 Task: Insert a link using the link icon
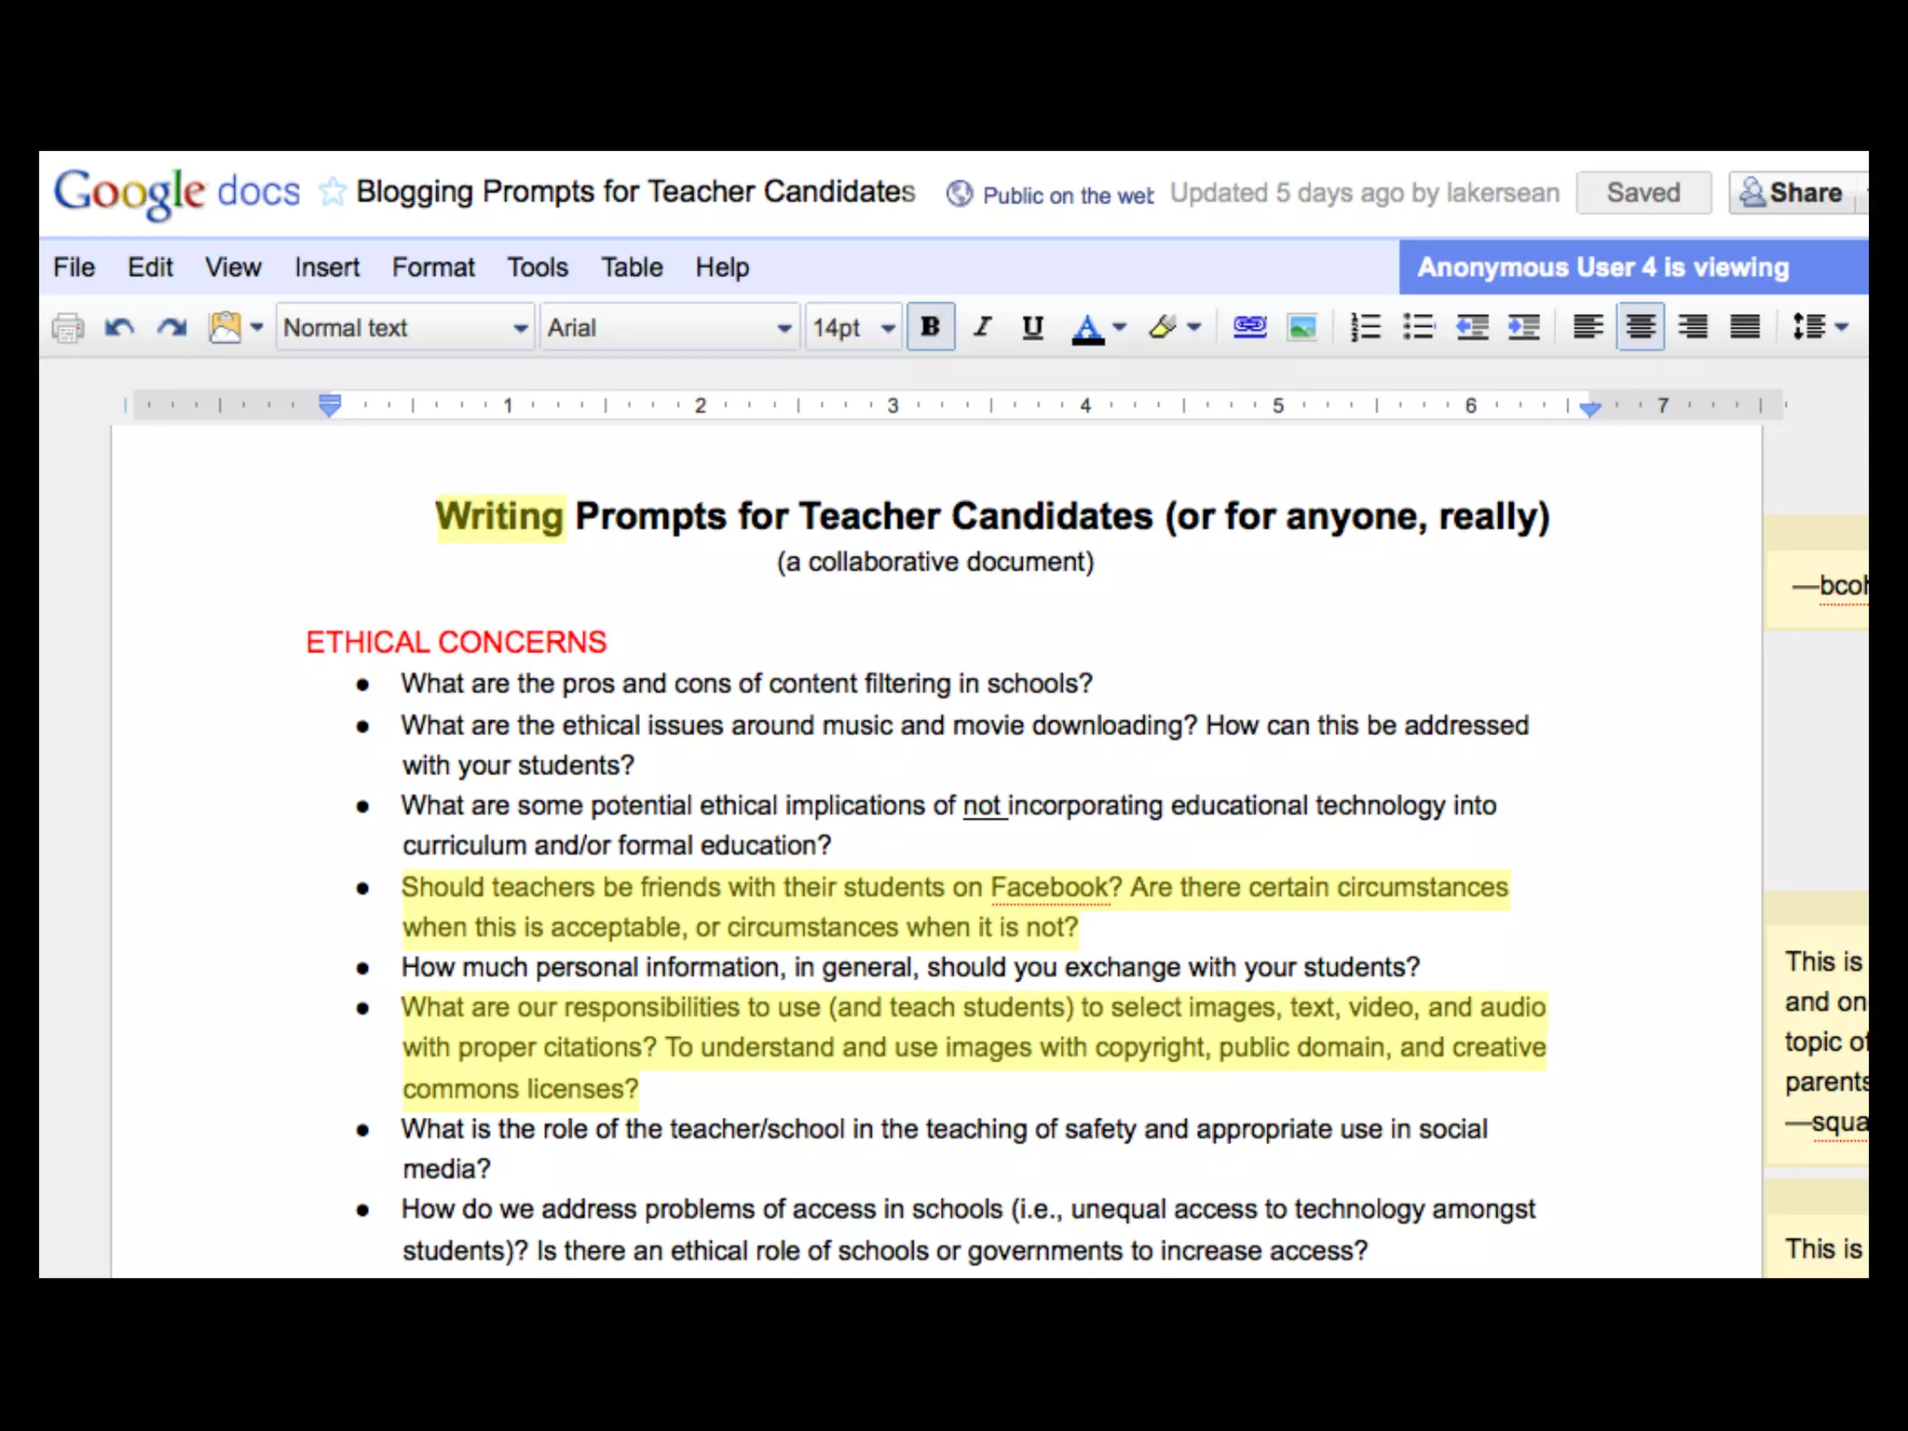coord(1249,327)
